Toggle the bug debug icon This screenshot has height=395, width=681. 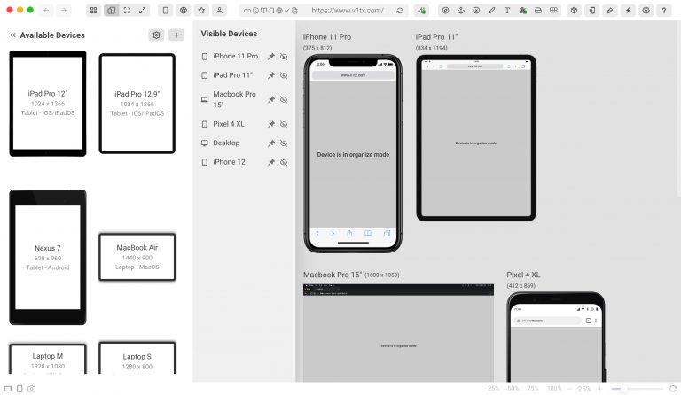point(522,11)
